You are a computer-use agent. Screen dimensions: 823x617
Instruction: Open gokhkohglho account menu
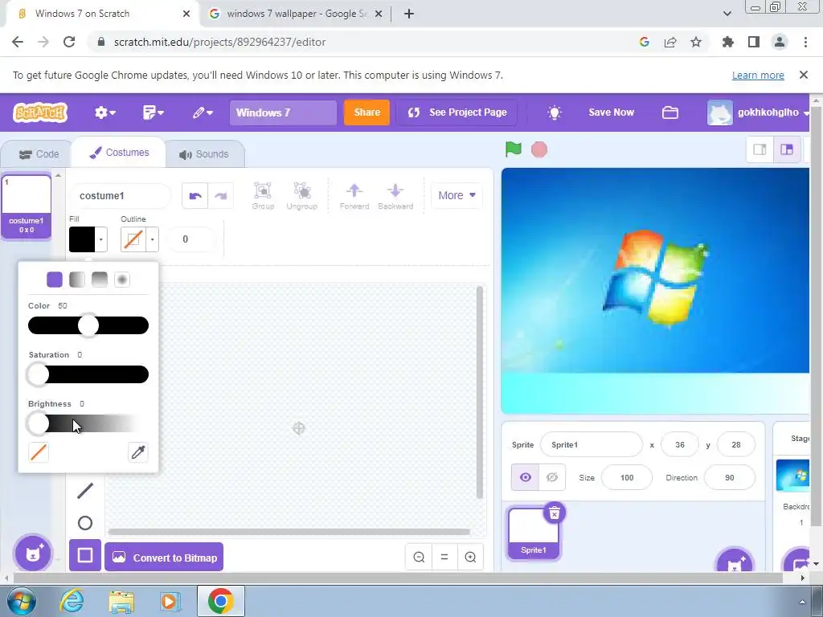(x=759, y=112)
